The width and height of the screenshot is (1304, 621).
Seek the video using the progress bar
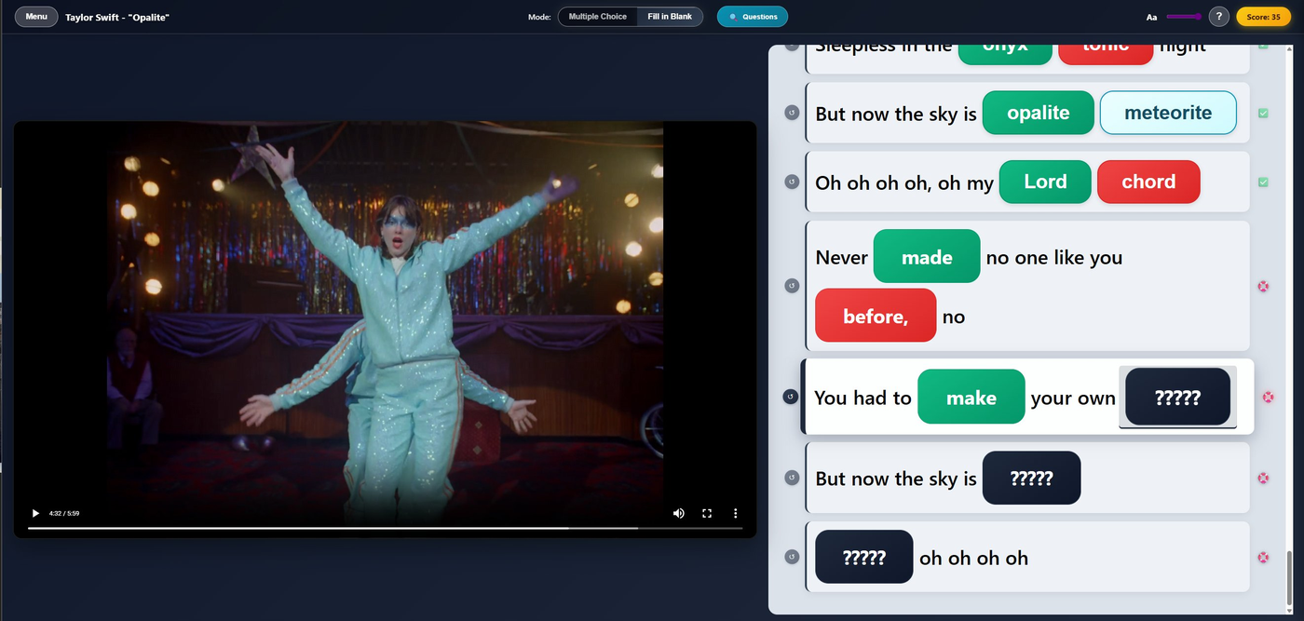click(385, 528)
